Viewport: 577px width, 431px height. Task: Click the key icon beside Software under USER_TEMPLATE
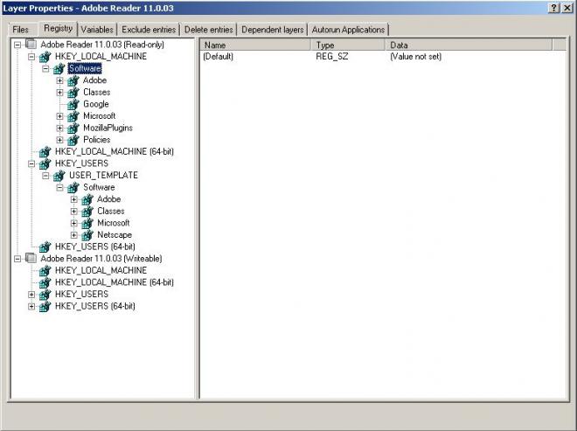click(x=73, y=188)
